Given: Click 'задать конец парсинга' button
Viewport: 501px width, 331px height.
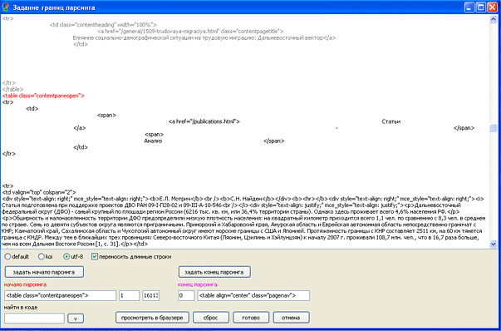Looking at the screenshot, I should click(214, 272).
